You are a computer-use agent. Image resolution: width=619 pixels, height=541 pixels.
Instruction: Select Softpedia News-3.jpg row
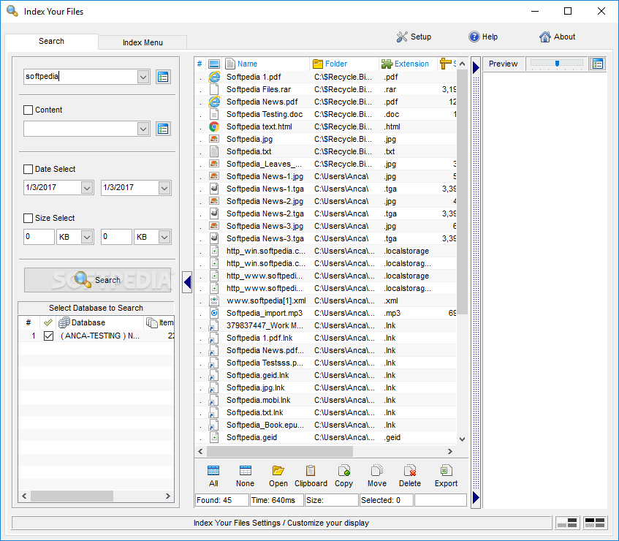[326, 227]
